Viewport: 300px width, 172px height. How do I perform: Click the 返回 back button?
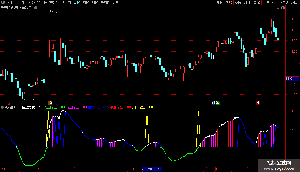pos(294,2)
